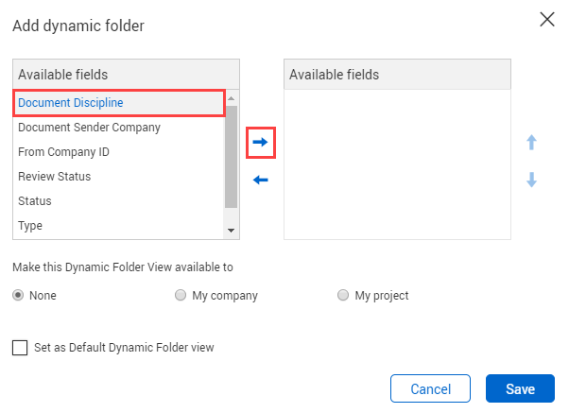Click the right arrow to add field
The image size is (569, 413).
(261, 143)
